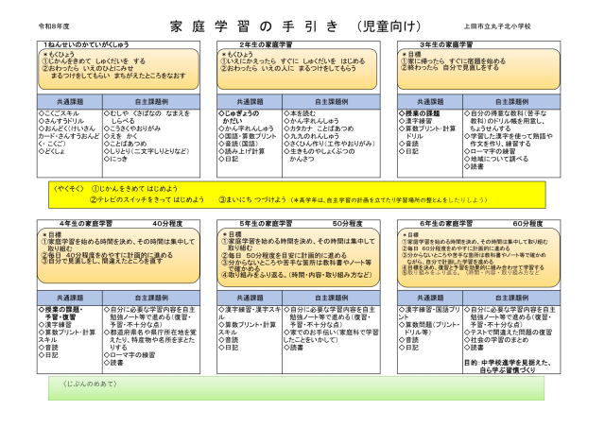Select the item "◇読み上げ計算"
Image resolution: width=605 pixels, height=427 pixels.
[x=242, y=151]
